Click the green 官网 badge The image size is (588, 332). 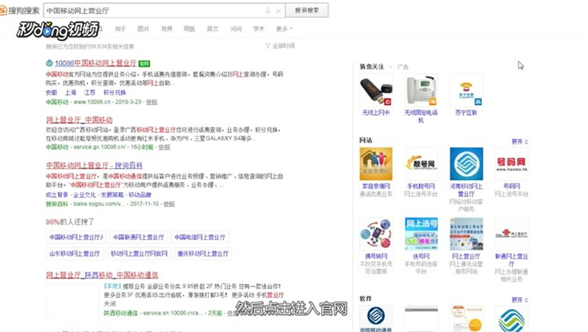coord(144,63)
